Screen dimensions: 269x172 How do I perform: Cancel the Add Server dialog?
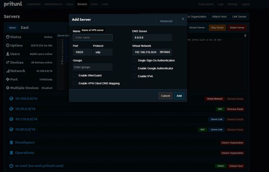point(165,96)
